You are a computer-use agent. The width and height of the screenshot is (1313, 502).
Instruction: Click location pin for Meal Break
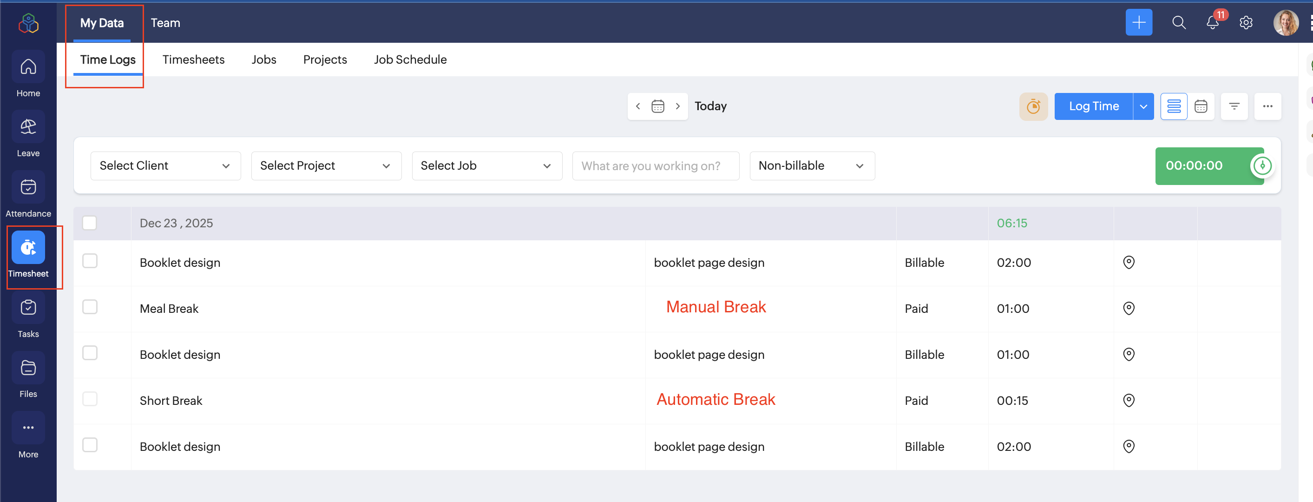coord(1129,308)
